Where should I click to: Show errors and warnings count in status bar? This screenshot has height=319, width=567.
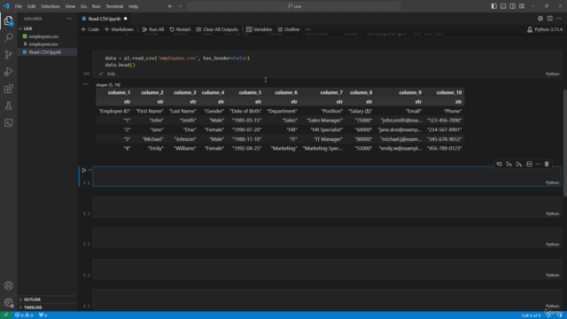[x=24, y=315]
